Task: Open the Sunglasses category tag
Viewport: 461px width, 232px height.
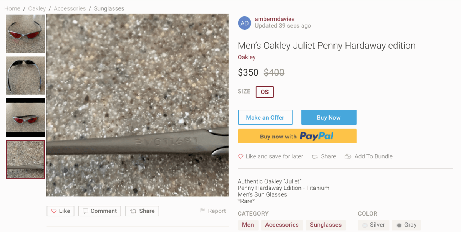Action: pos(326,225)
